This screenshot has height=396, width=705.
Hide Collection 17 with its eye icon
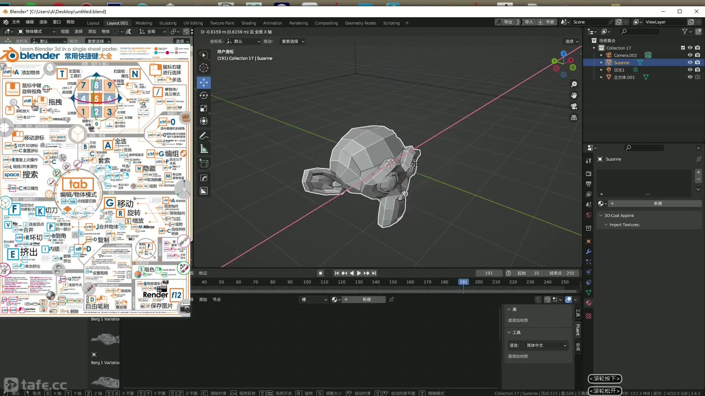tap(690, 48)
